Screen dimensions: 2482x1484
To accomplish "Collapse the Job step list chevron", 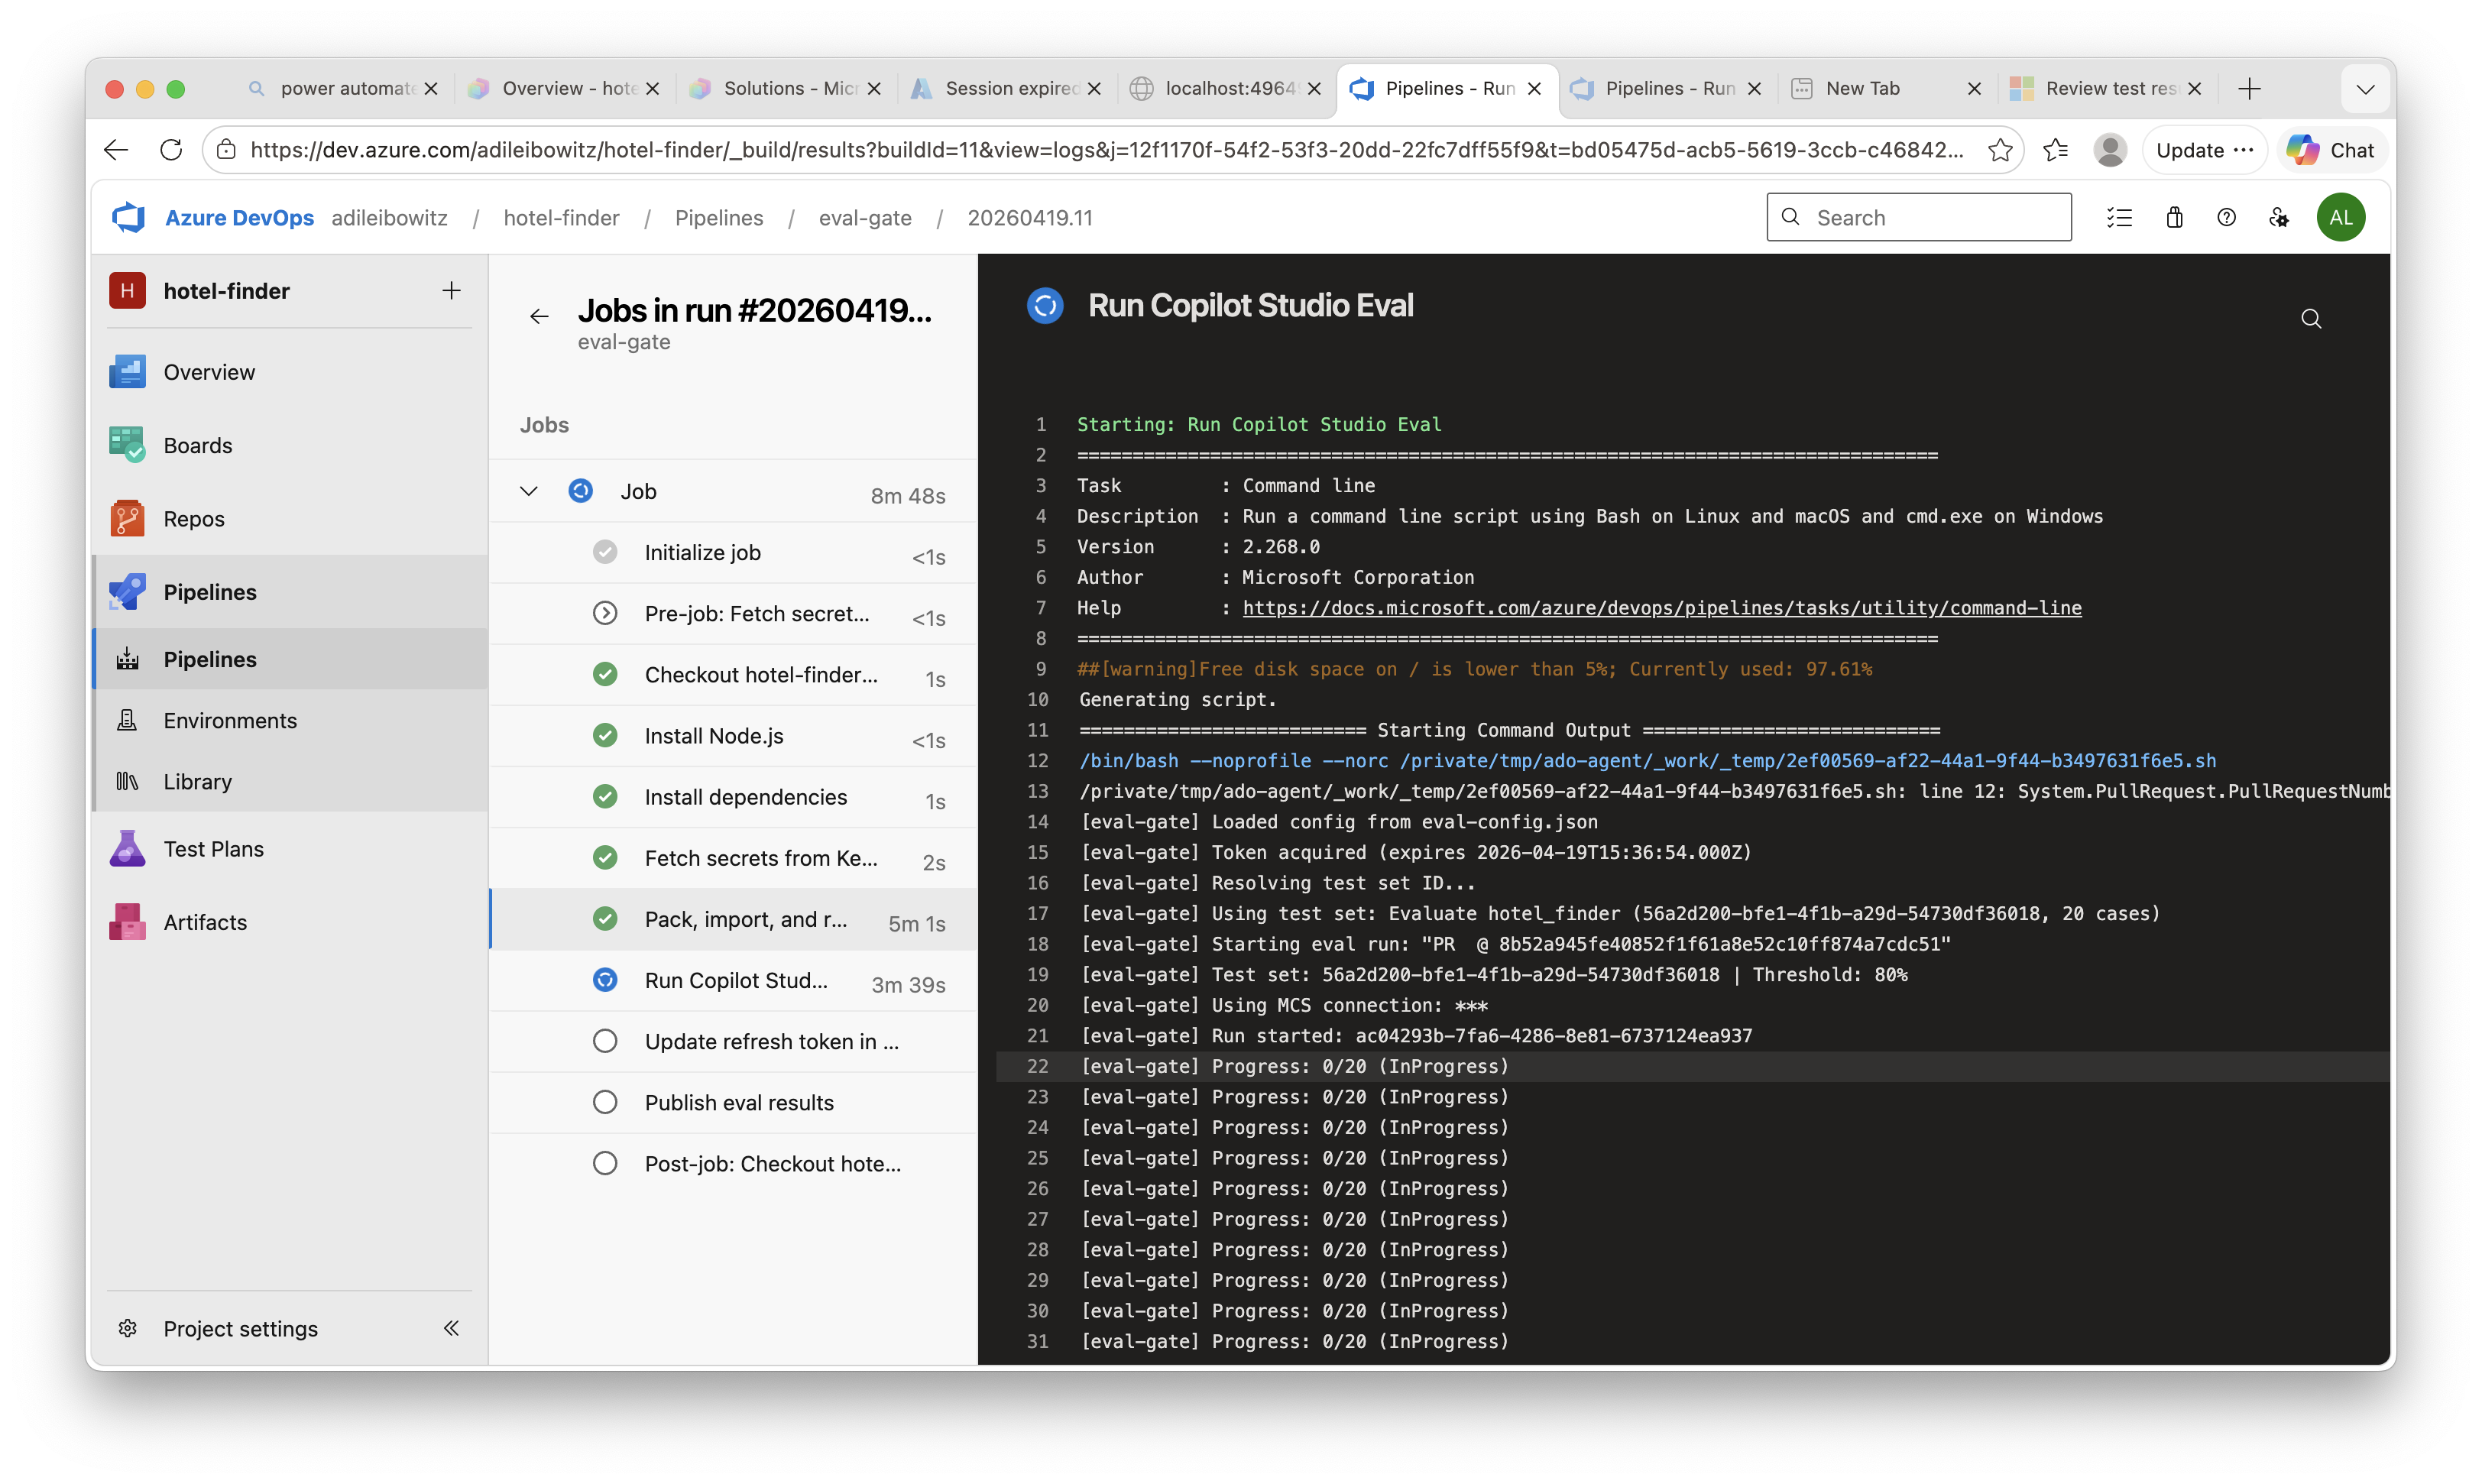I will coord(528,490).
